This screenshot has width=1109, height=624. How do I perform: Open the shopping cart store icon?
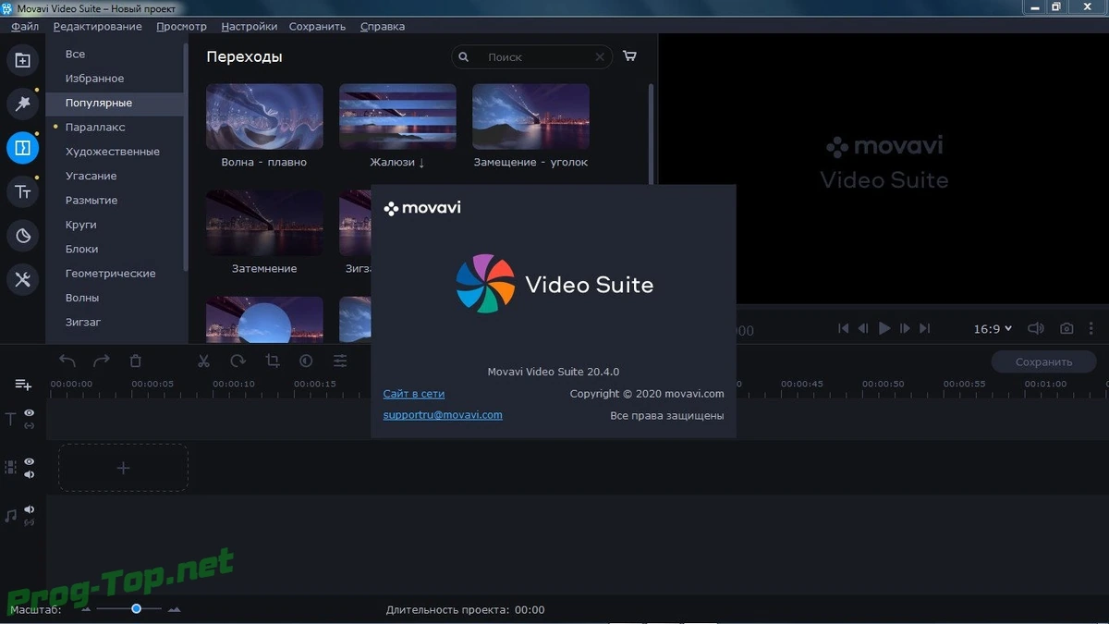pyautogui.click(x=629, y=56)
